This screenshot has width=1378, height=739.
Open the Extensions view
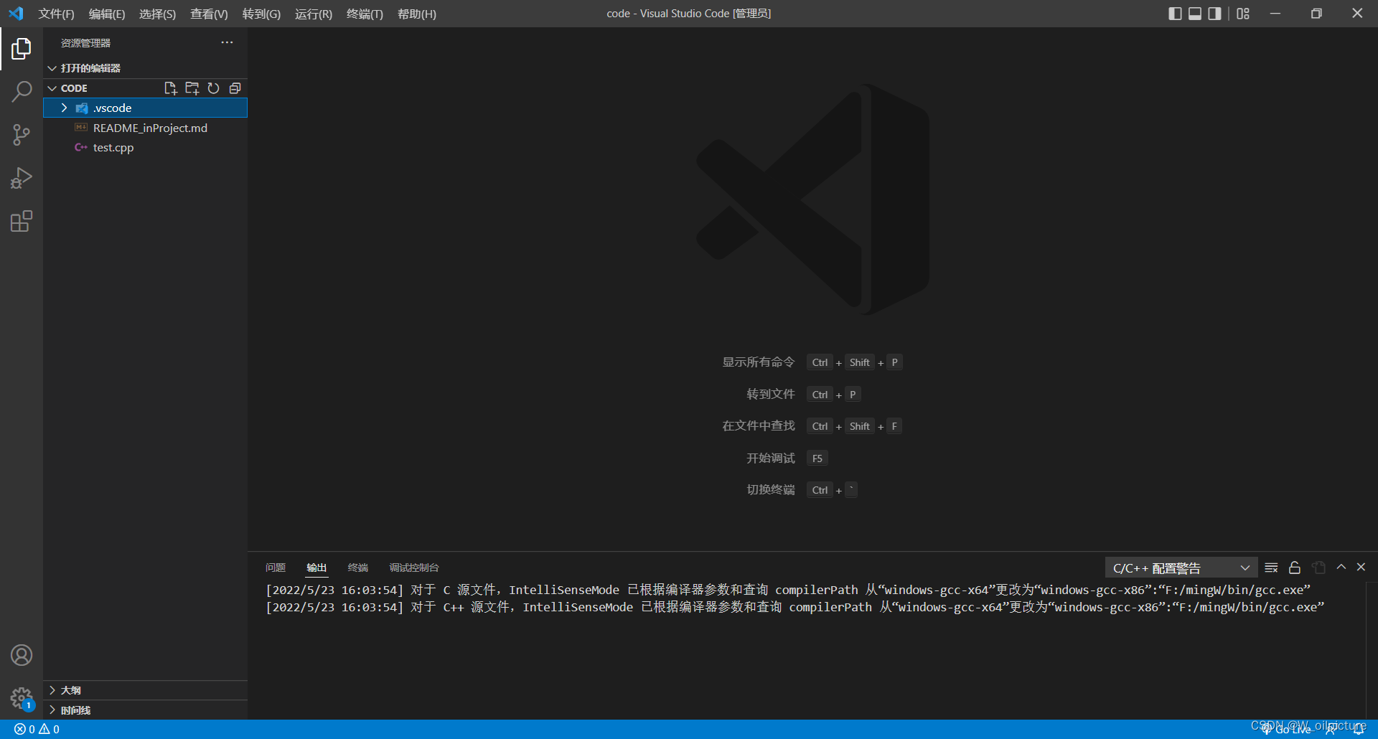click(x=22, y=221)
